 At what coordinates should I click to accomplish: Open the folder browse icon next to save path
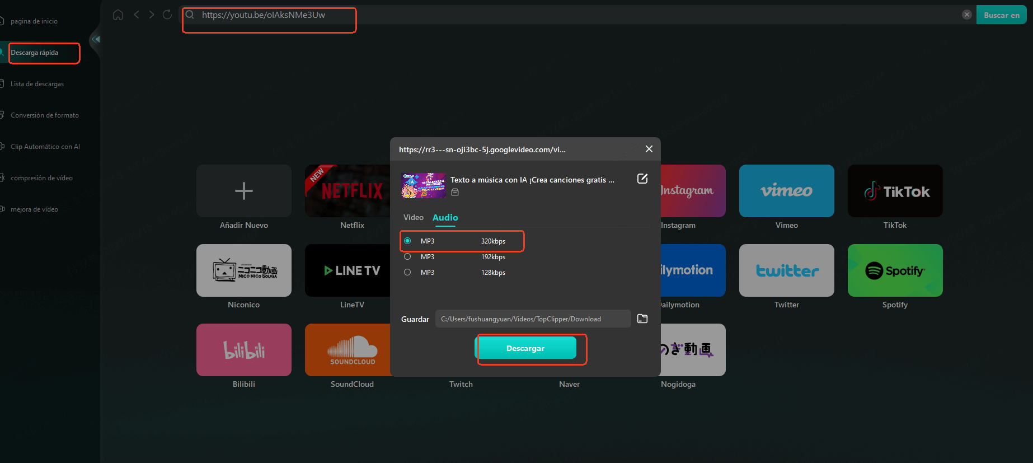(x=642, y=319)
